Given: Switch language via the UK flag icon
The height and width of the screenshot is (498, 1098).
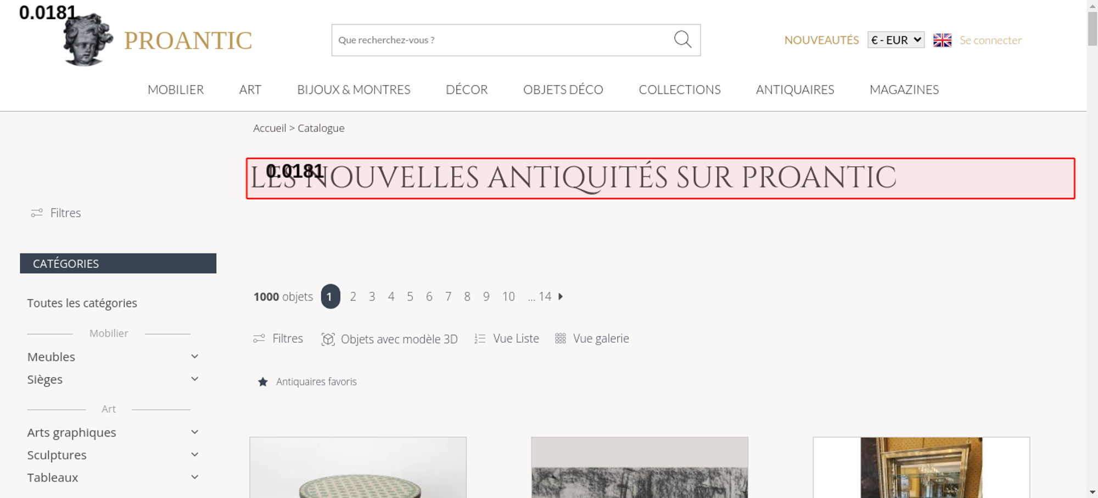Looking at the screenshot, I should [x=942, y=40].
